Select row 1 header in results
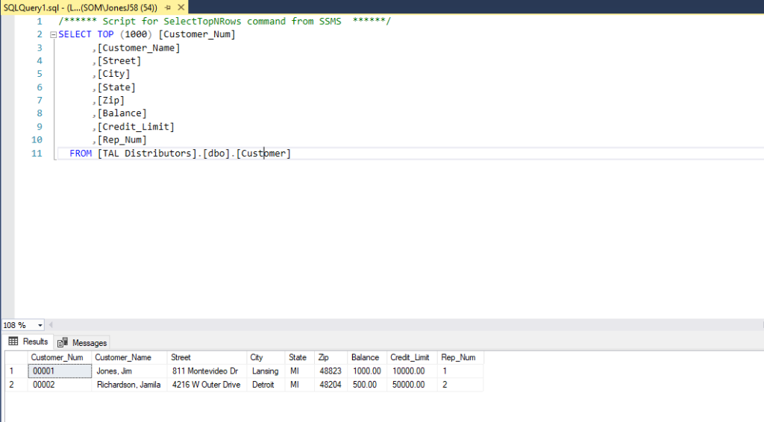This screenshot has height=422, width=764. (x=16, y=371)
